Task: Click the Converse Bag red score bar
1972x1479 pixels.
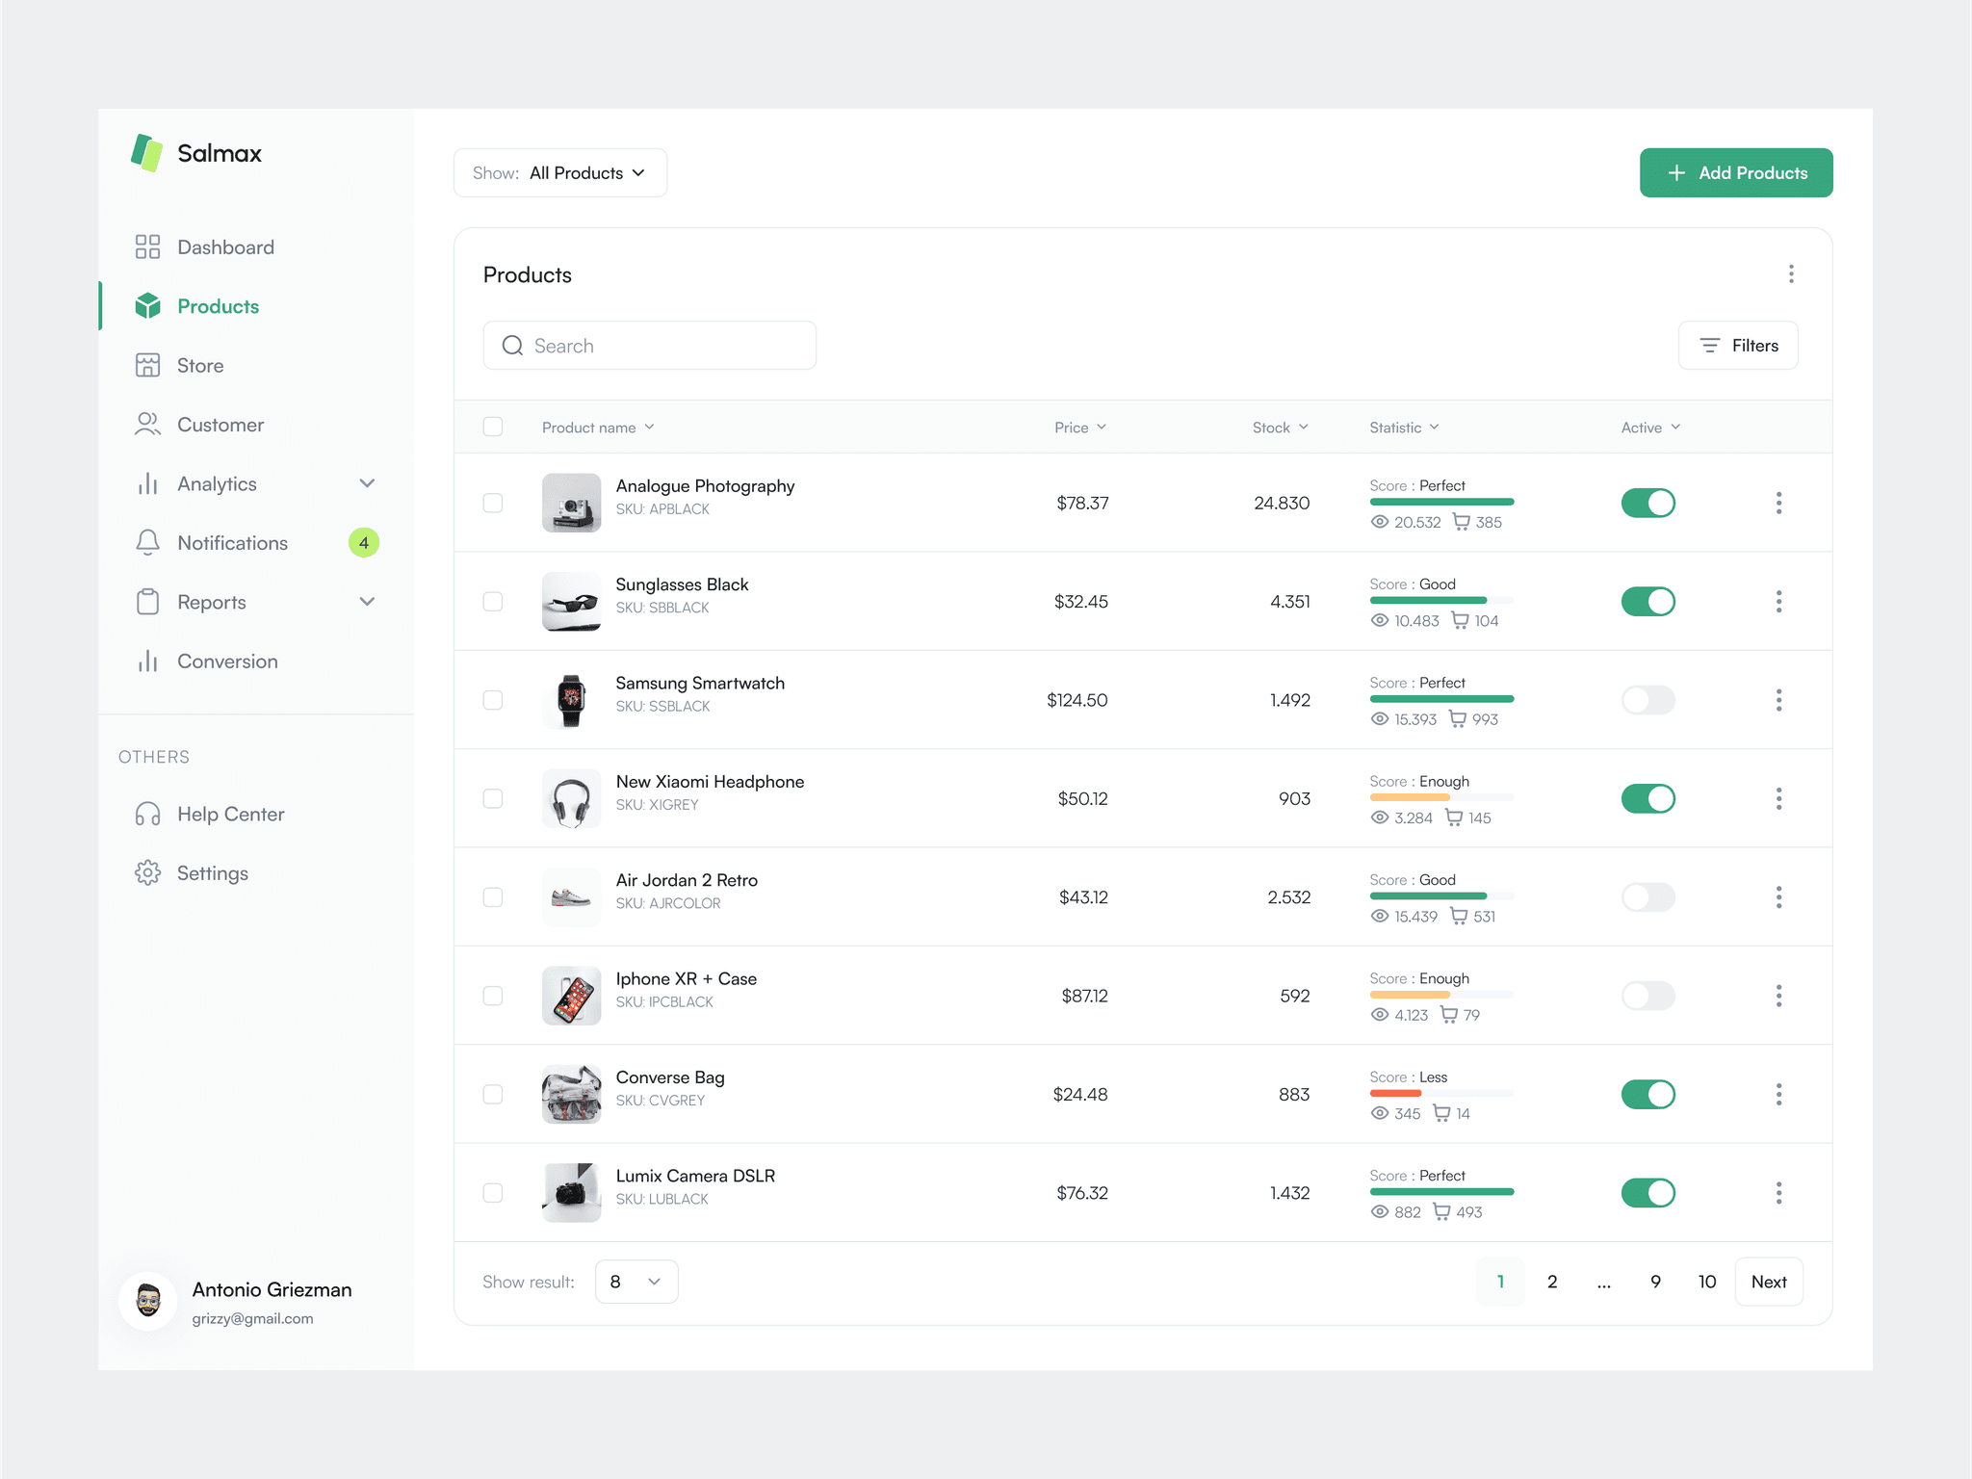Action: 1395,1094
